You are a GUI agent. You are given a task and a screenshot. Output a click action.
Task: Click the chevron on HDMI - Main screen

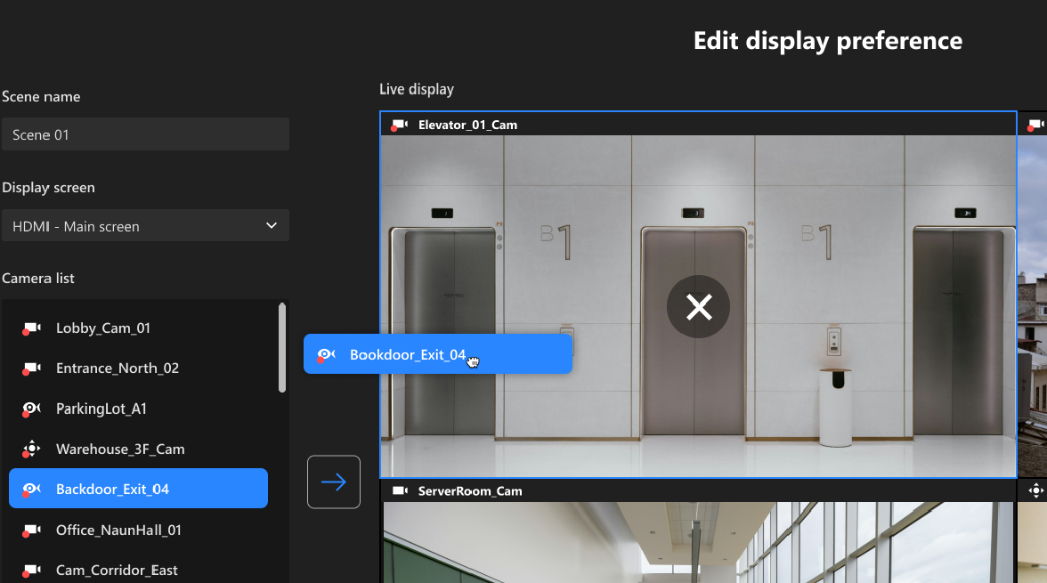tap(272, 226)
